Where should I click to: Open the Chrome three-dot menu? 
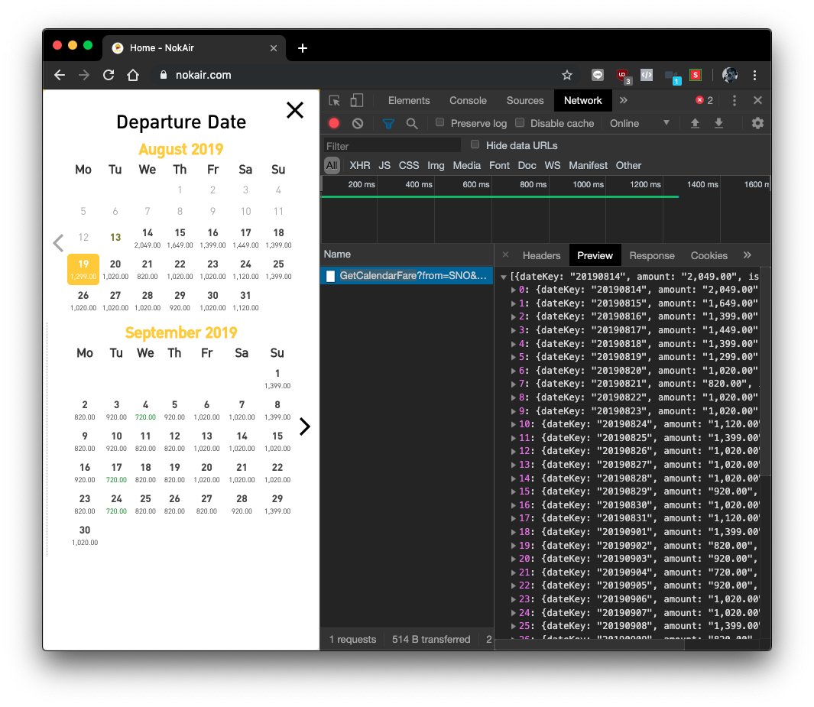755,75
